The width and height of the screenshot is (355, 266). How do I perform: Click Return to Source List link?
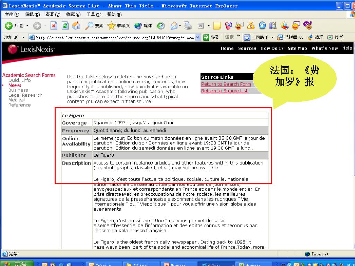224,91
